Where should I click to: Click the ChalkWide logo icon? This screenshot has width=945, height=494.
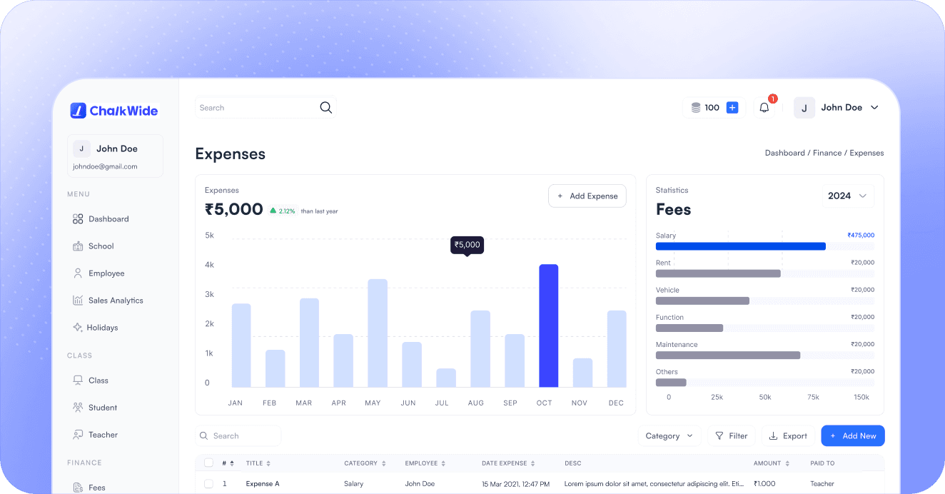pos(78,111)
